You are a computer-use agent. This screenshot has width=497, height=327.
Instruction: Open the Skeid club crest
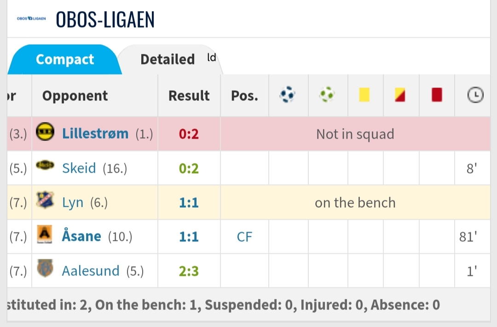(45, 165)
